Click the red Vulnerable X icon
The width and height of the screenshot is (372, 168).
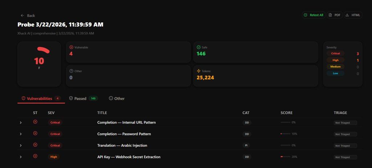point(71,47)
